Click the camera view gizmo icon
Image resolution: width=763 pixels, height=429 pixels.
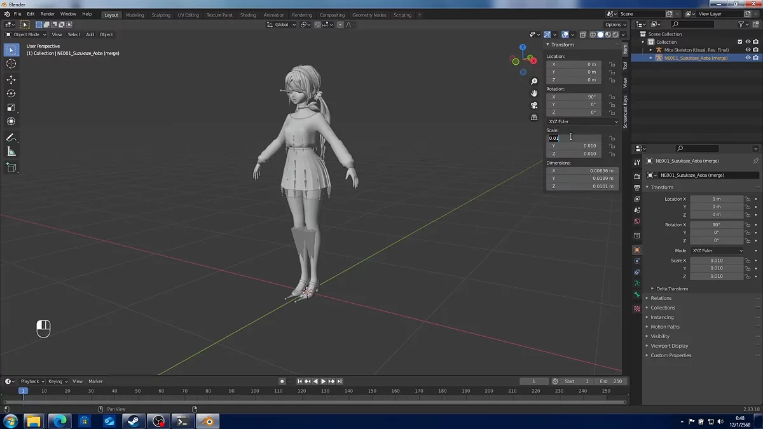pos(534,105)
